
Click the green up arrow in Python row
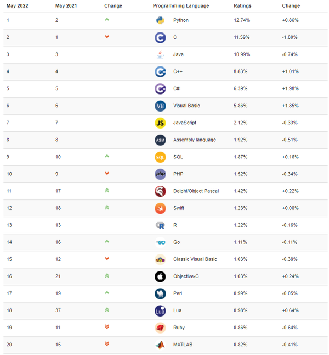(x=107, y=20)
